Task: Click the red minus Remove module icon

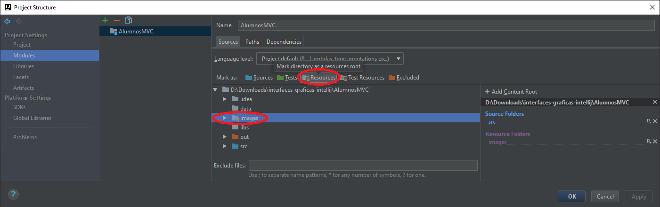Action: click(117, 20)
